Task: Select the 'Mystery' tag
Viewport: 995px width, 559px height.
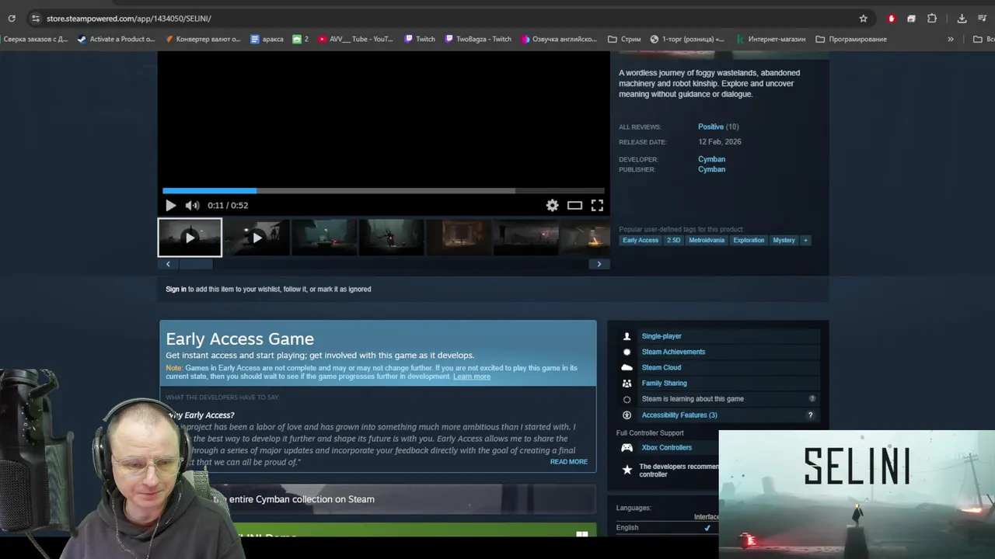Action: pos(784,240)
